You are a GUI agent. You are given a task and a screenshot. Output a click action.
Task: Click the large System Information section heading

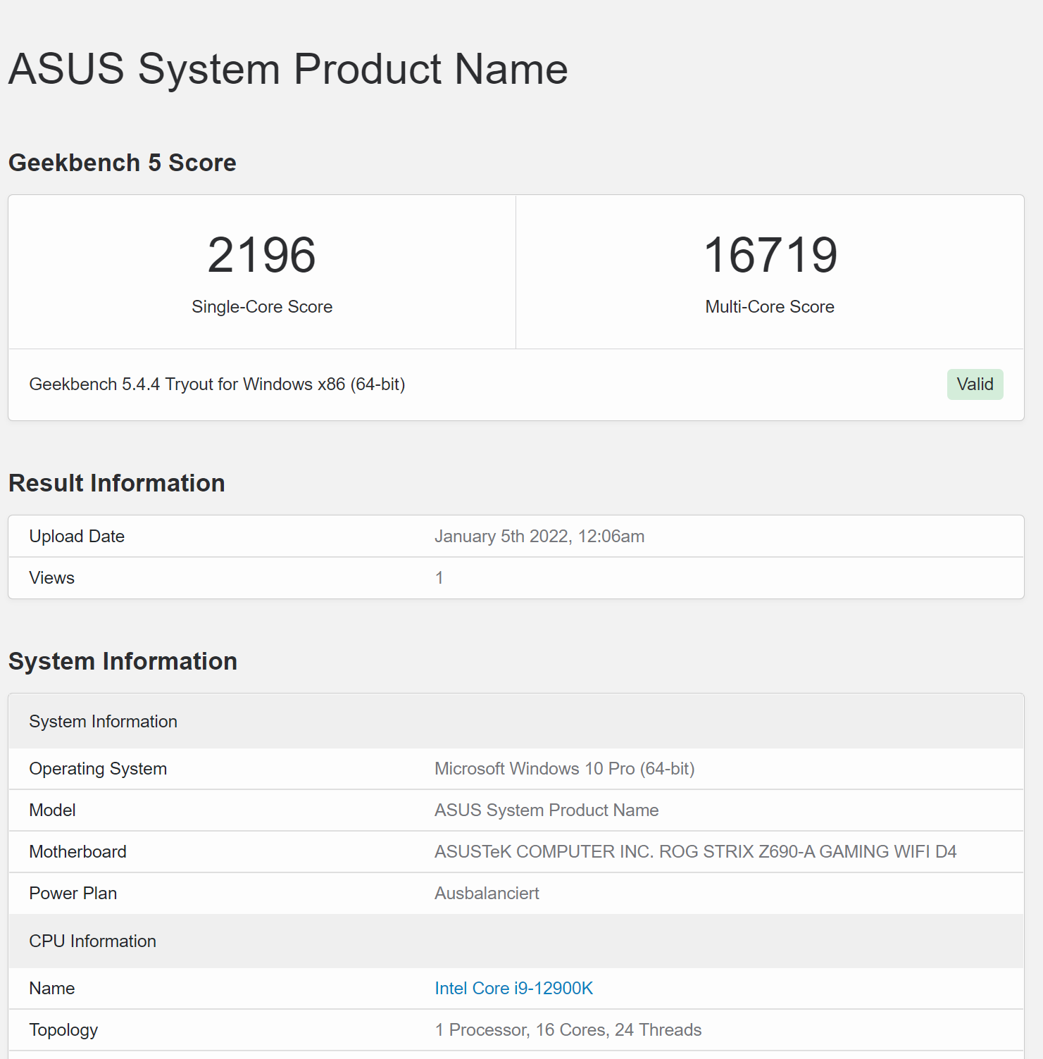pyautogui.click(x=123, y=661)
